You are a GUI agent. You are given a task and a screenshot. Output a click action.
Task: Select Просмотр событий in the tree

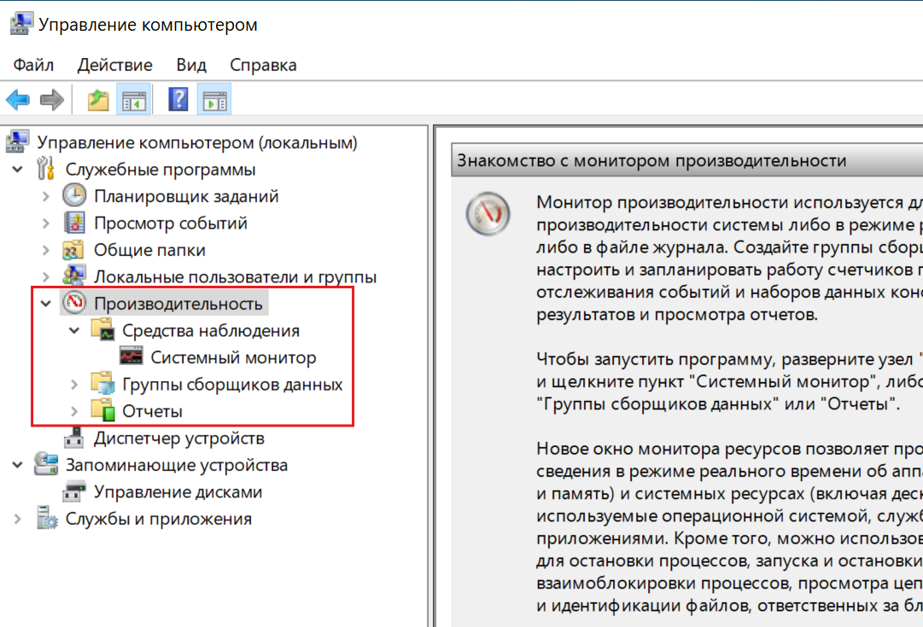pos(170,224)
